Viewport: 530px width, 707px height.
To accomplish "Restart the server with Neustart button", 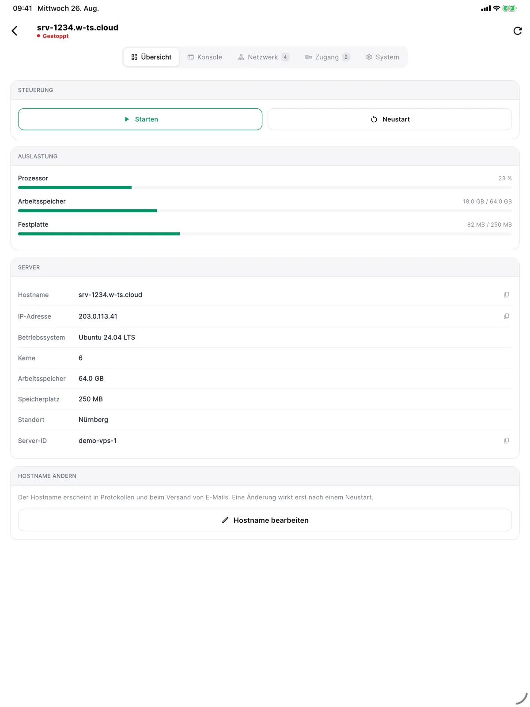I will pos(390,119).
